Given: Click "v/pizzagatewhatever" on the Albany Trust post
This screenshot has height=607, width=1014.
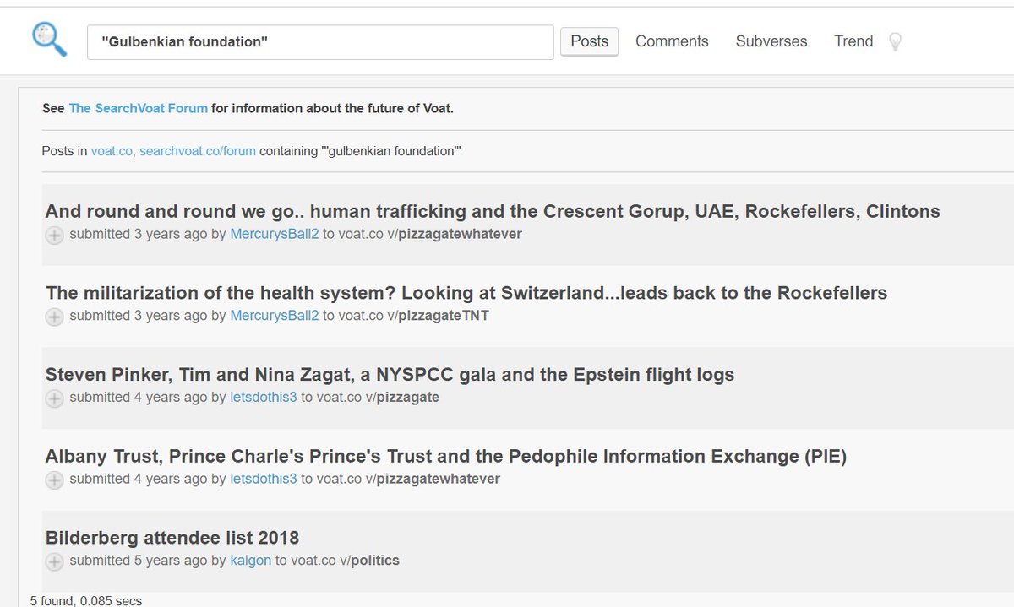Looking at the screenshot, I should (x=433, y=479).
